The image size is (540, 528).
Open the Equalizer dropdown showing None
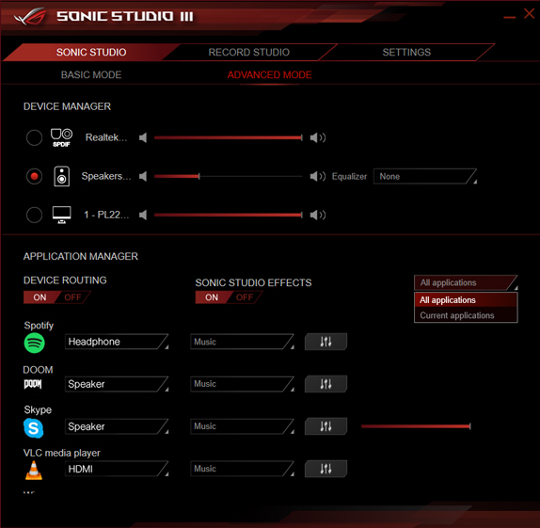coord(425,176)
